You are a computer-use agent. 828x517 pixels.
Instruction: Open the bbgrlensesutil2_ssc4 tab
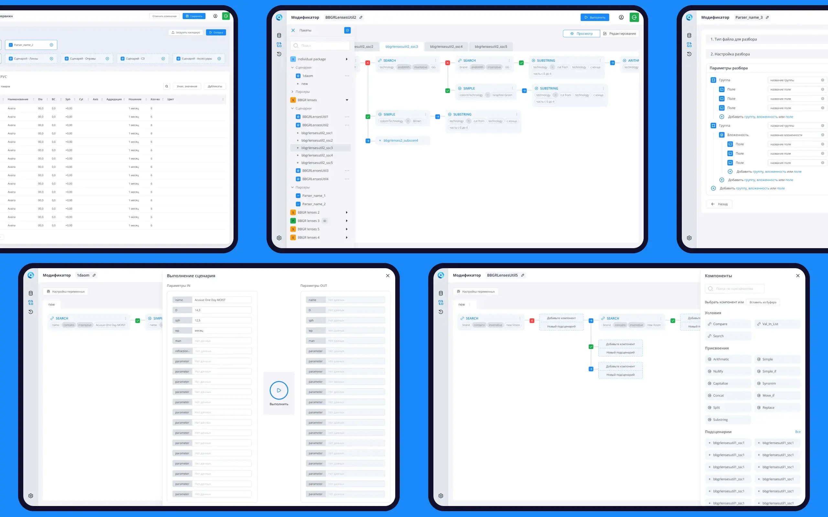[446, 47]
